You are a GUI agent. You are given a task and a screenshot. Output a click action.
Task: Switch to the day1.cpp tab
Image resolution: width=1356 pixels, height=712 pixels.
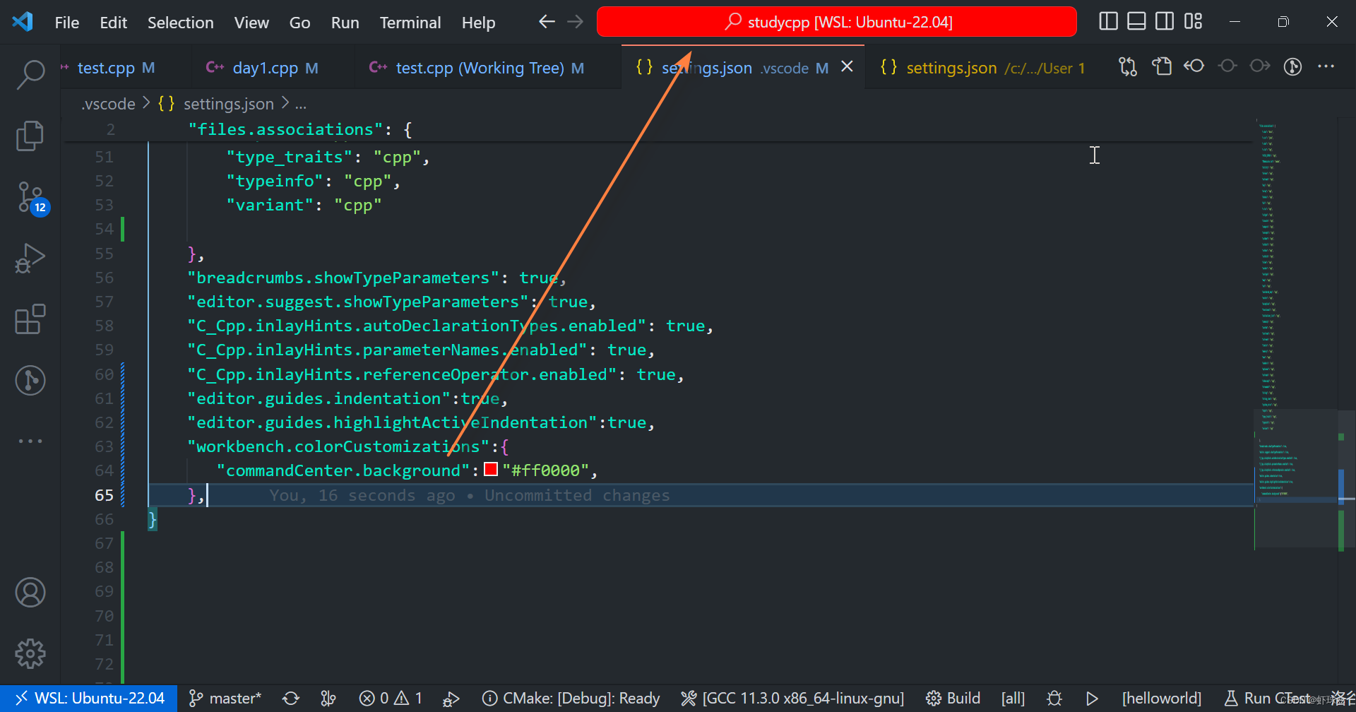[265, 68]
